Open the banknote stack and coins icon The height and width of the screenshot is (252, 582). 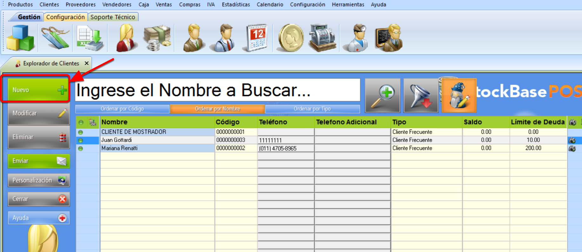(157, 38)
